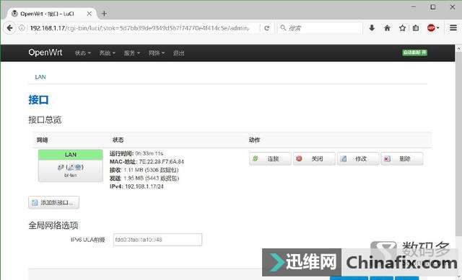Click the 状态 column header
This screenshot has width=462, height=280.
(118, 140)
